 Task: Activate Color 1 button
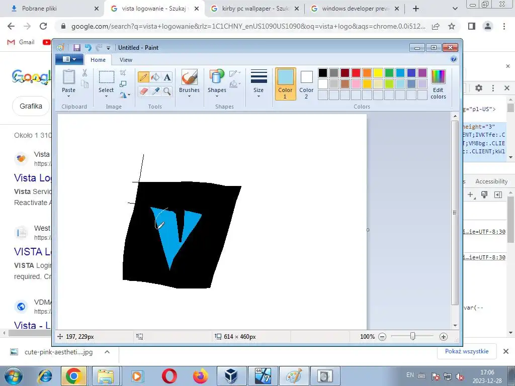click(x=286, y=84)
